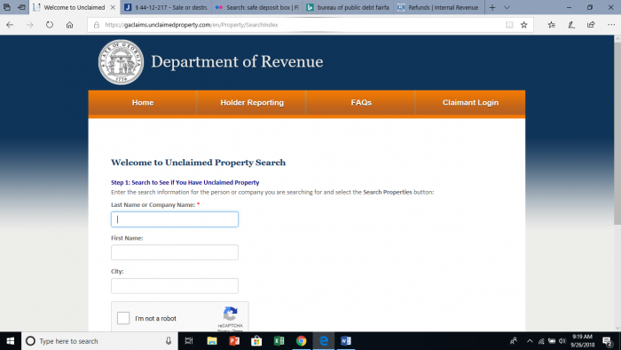Screen dimensions: 621x350
Task: Open the Claimant Login page
Action: click(x=470, y=102)
